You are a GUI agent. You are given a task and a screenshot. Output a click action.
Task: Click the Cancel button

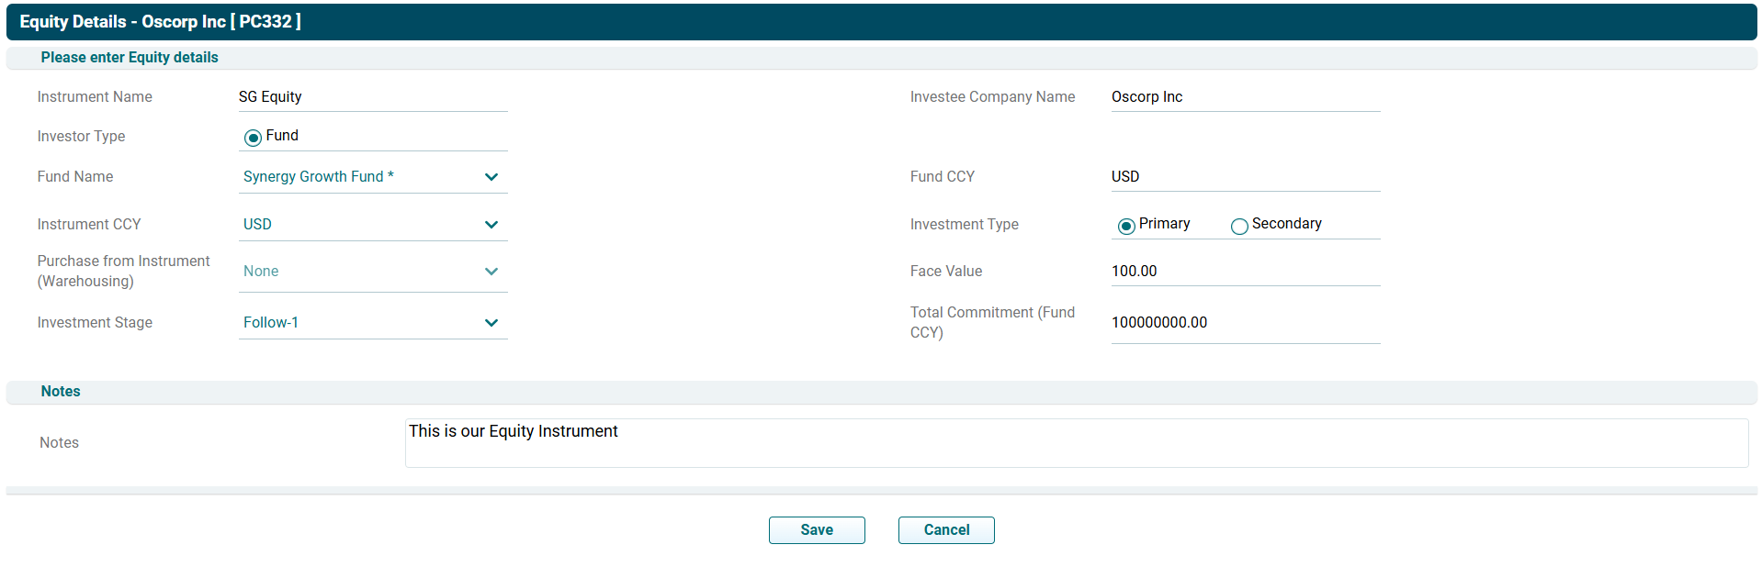945,530
